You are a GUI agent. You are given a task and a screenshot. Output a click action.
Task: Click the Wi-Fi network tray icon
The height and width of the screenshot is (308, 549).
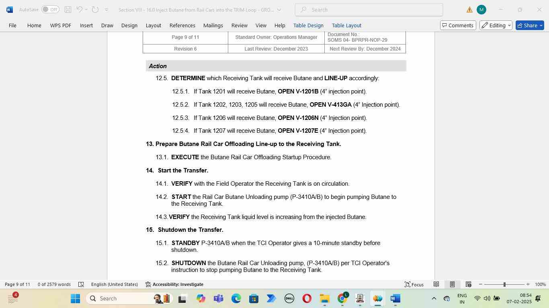(x=477, y=298)
